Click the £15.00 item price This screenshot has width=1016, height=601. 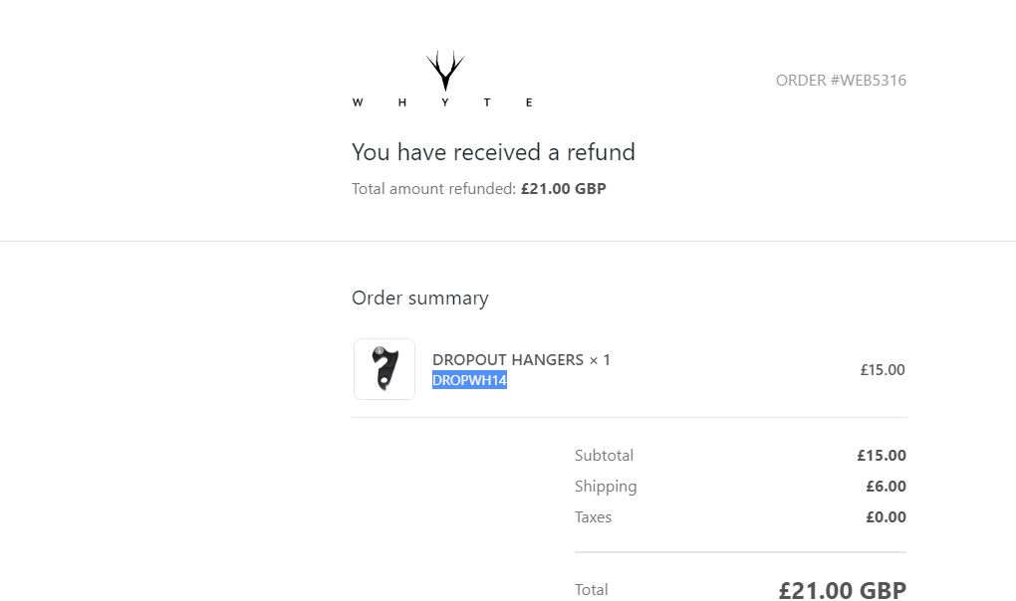click(883, 370)
